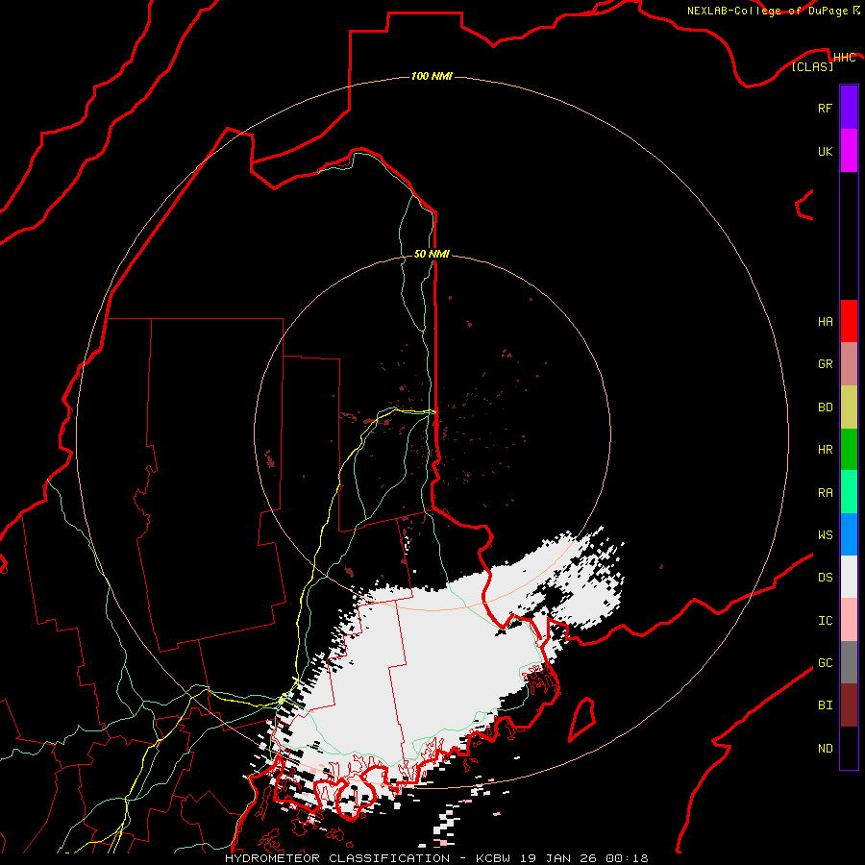
Task: Click the GR legend label
Action: (825, 364)
